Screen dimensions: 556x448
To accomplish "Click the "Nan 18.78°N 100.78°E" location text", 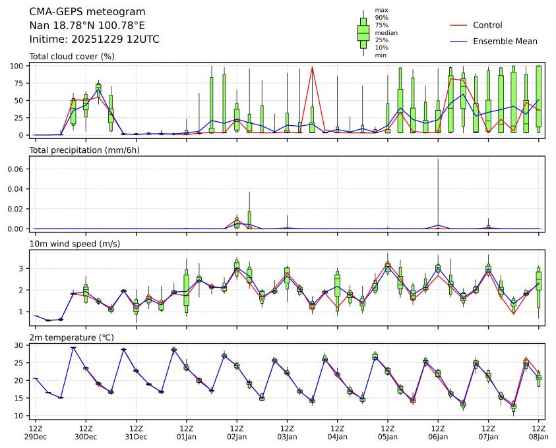I will [x=87, y=26].
